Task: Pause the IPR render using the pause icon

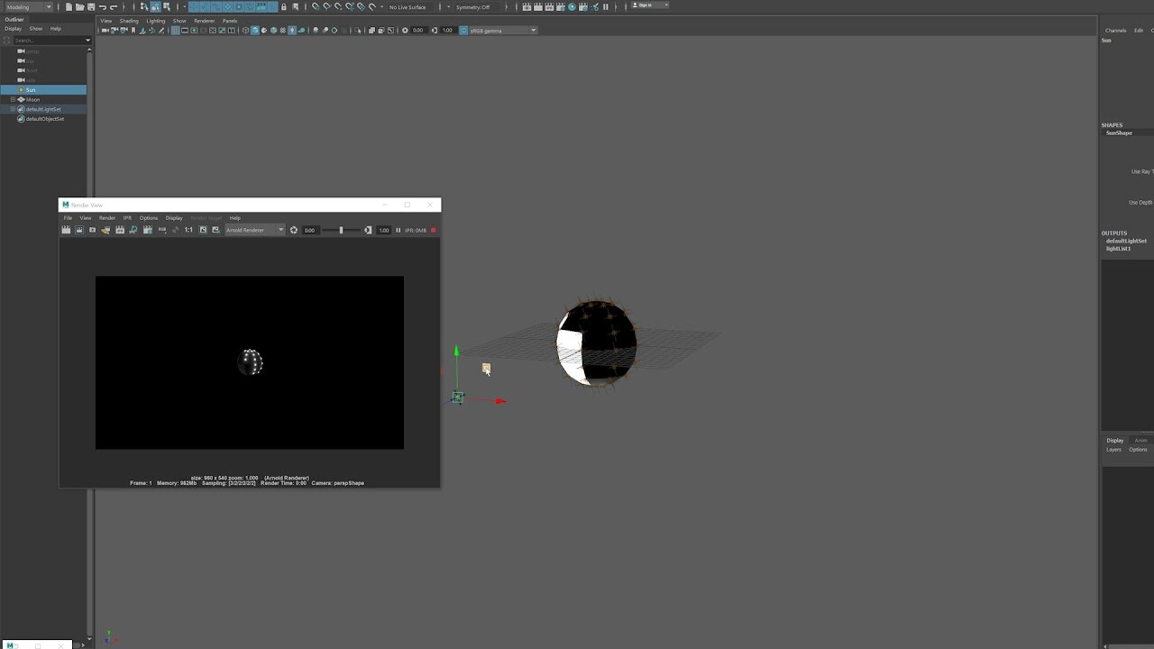Action: 398,230
